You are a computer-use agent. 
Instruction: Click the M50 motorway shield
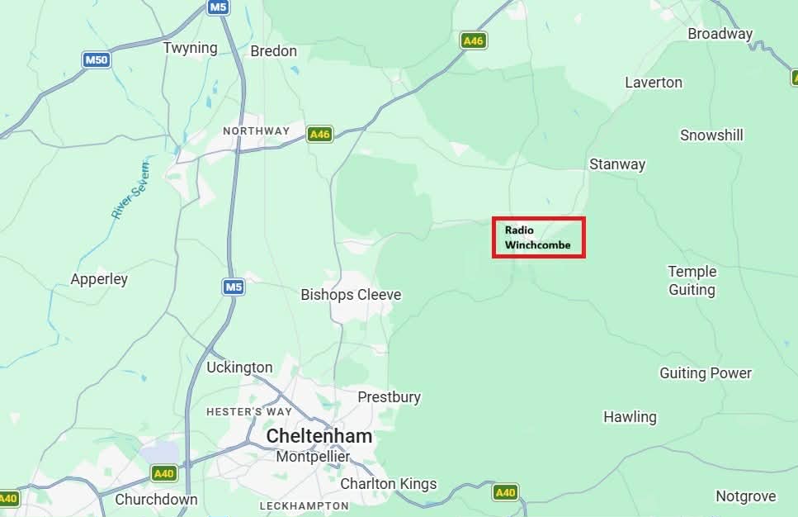97,60
